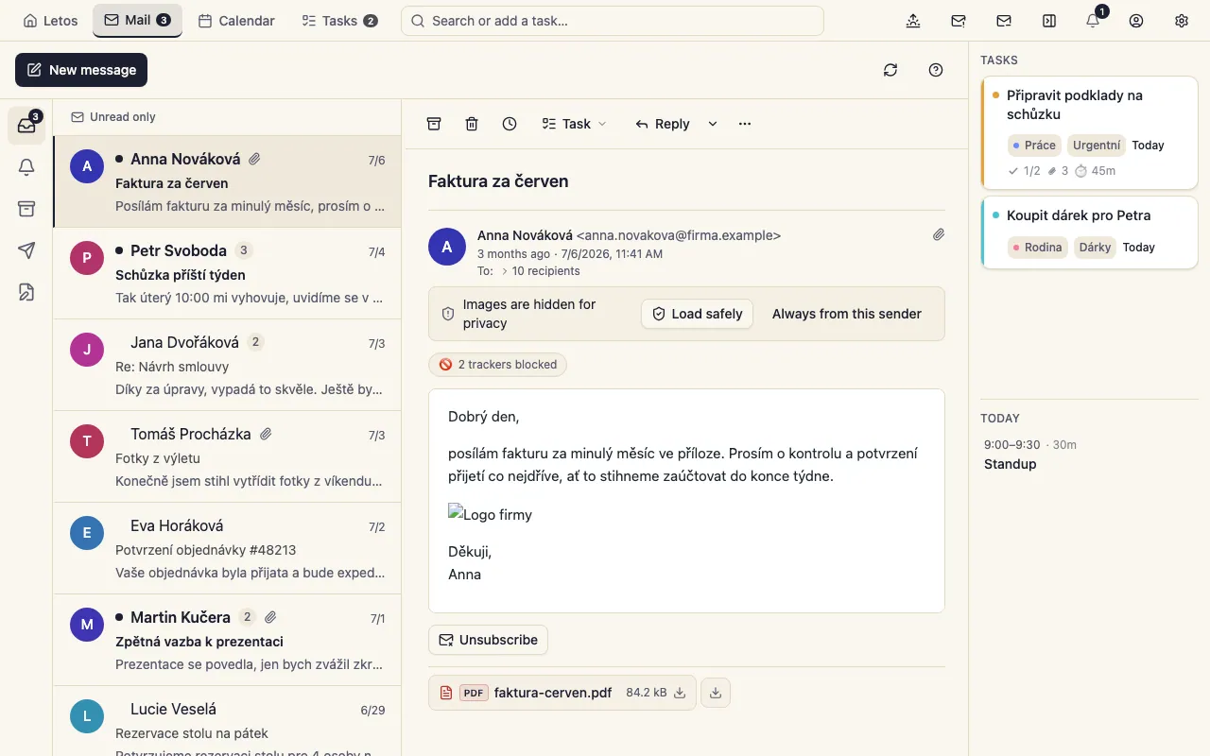Expand the chevron next to Reply
This screenshot has height=756, width=1210.
click(713, 124)
